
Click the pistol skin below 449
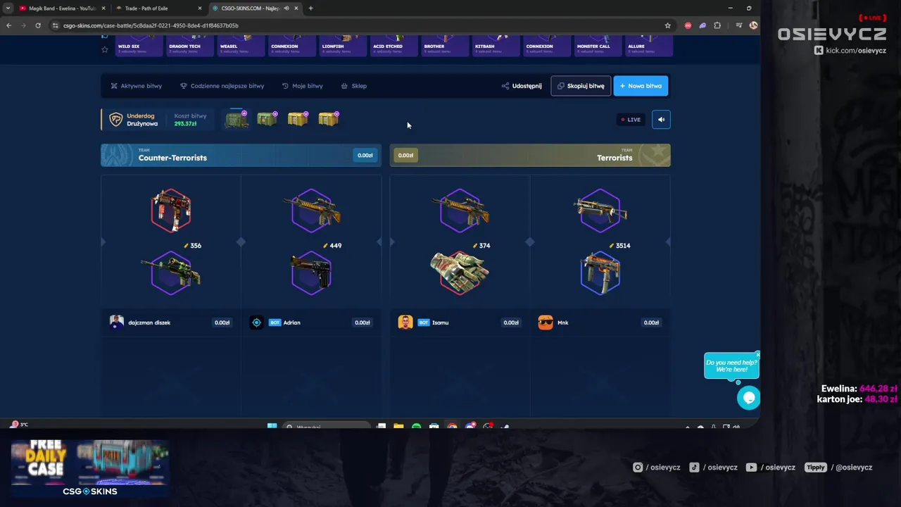click(312, 273)
